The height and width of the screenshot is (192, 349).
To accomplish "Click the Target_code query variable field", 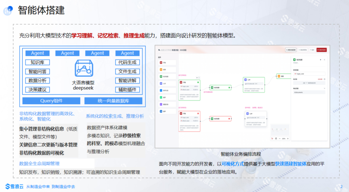I will (309, 74).
